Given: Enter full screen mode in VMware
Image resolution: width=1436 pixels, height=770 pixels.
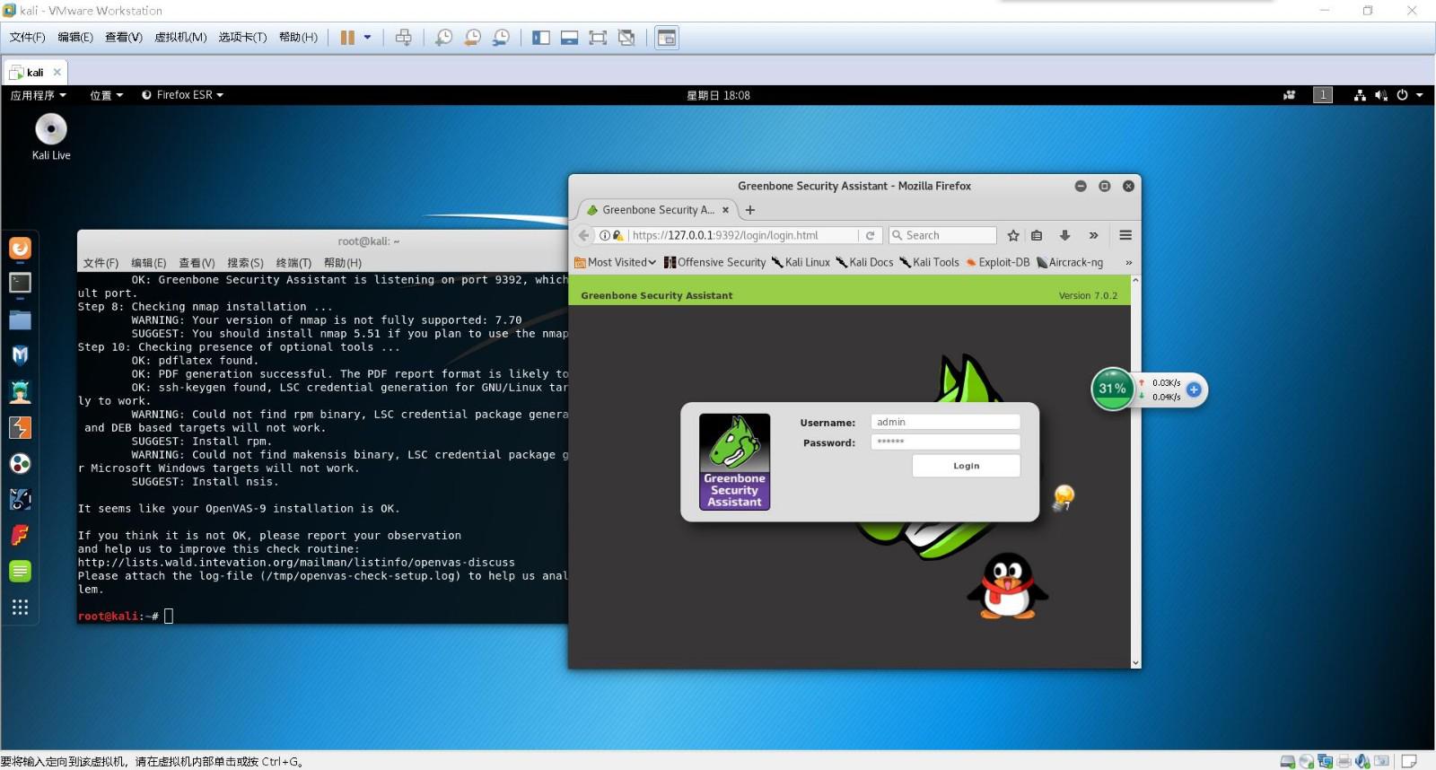Looking at the screenshot, I should [x=598, y=38].
